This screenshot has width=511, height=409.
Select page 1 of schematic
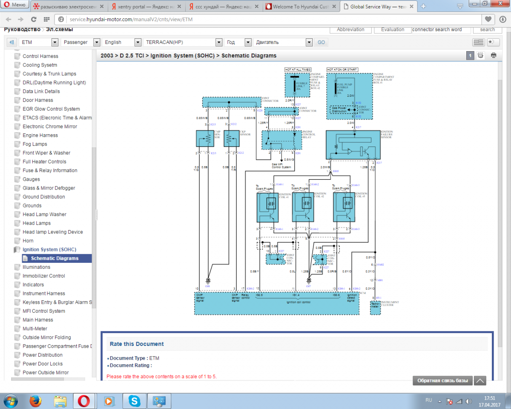[470, 55]
